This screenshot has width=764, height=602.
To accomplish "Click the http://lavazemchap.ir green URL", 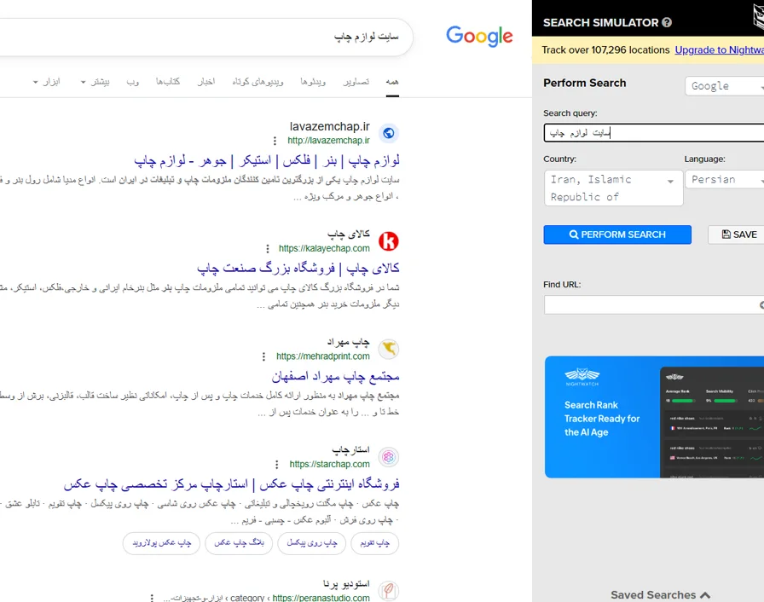I will (x=328, y=141).
